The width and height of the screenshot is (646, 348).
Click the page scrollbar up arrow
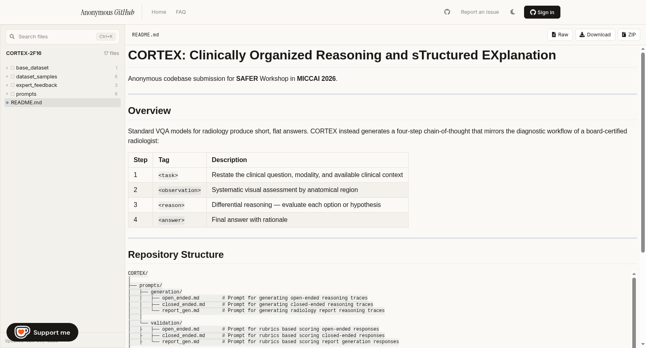643,49
